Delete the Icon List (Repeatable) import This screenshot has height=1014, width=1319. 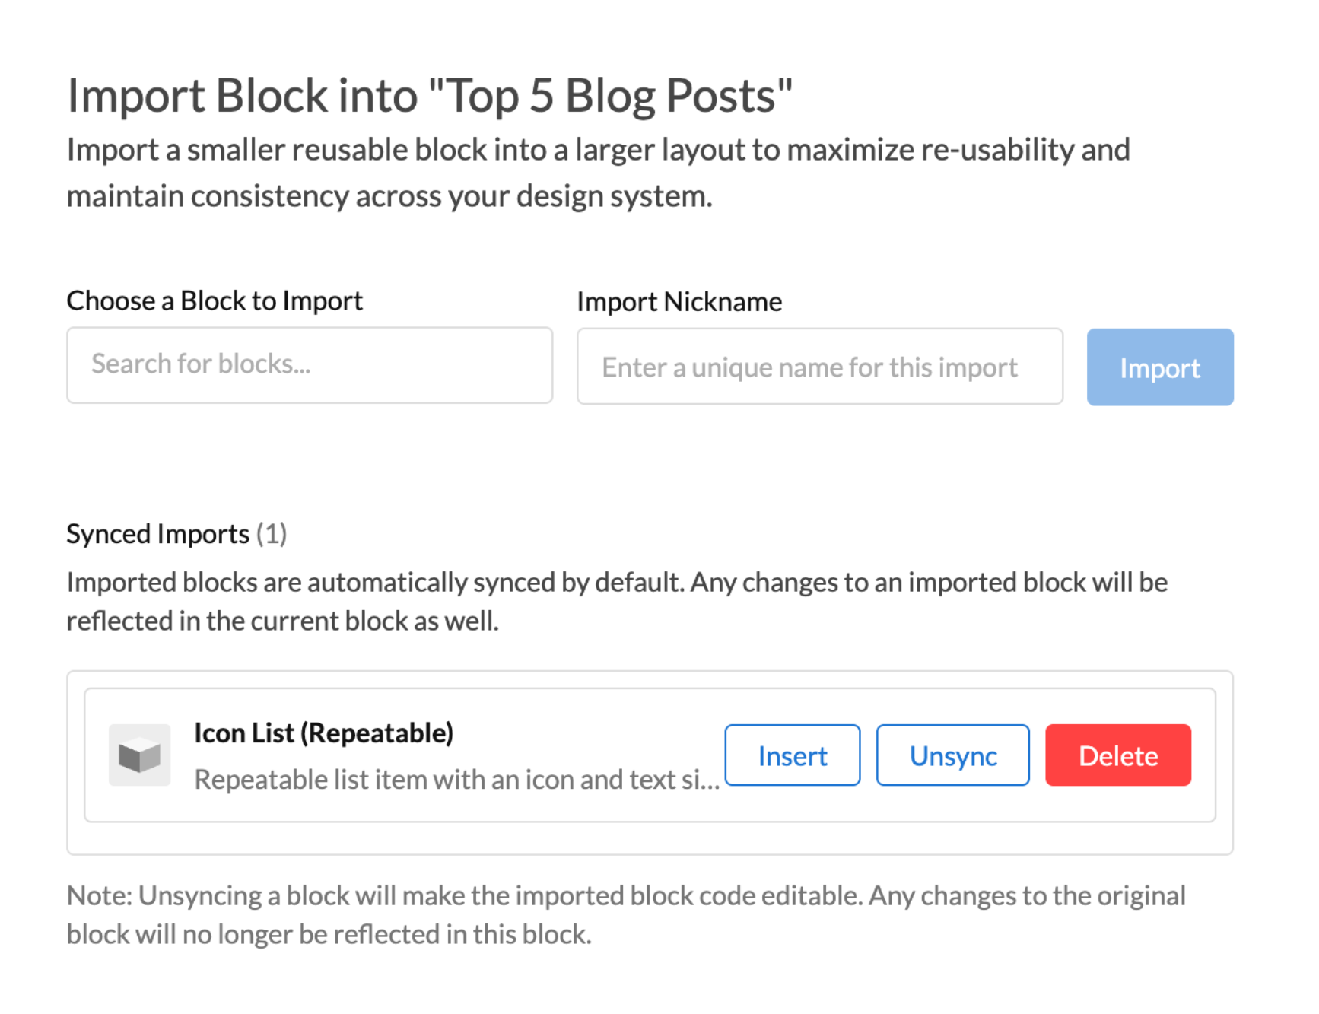tap(1117, 755)
